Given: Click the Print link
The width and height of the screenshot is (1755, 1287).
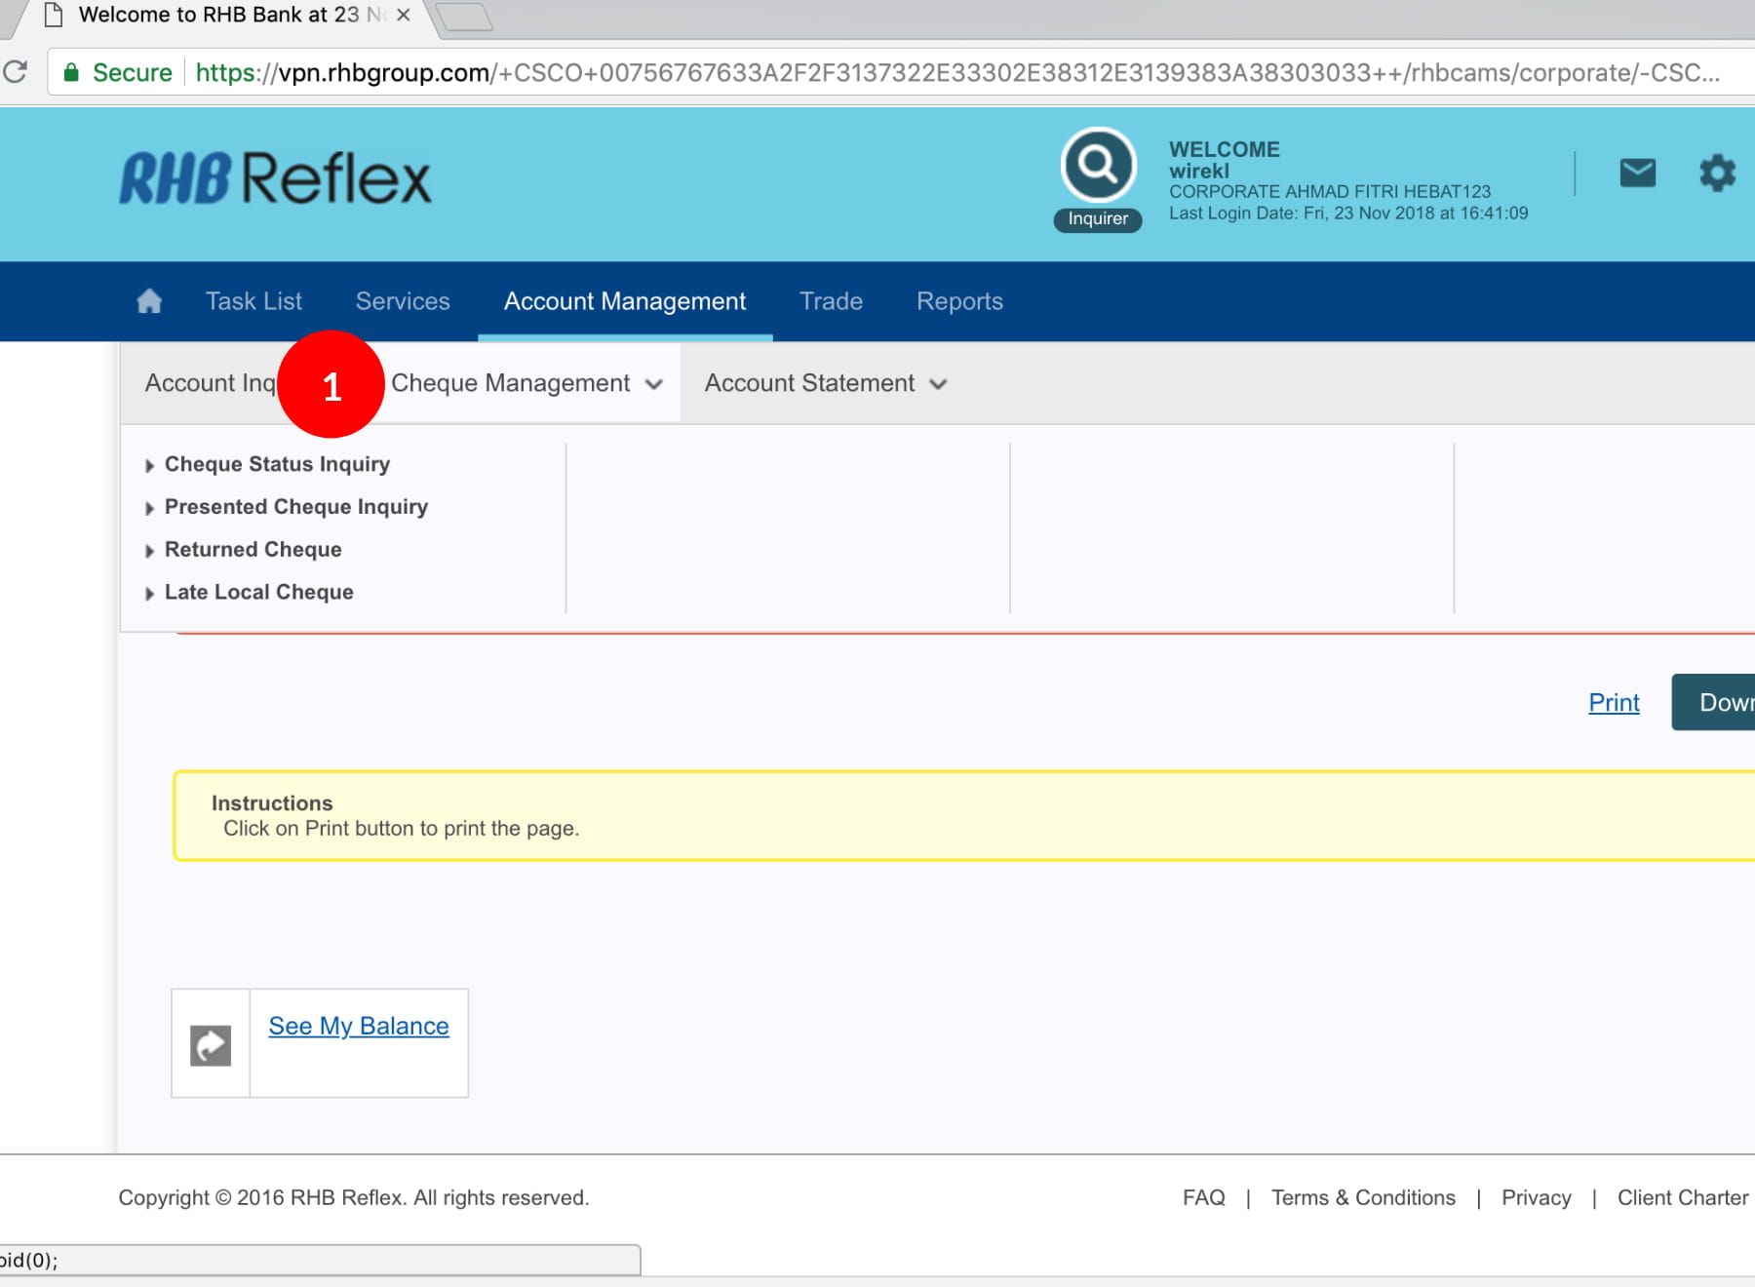Looking at the screenshot, I should pos(1614,702).
